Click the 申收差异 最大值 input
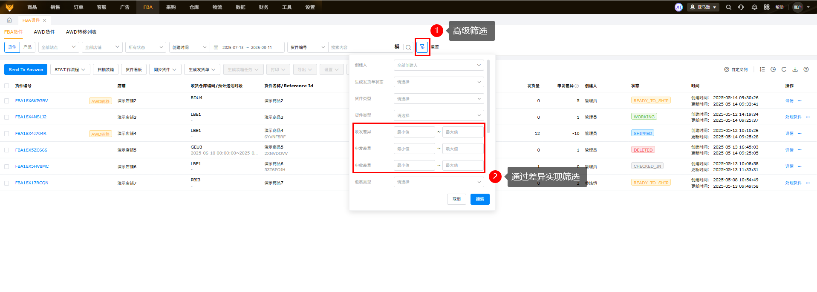 [x=463, y=165]
